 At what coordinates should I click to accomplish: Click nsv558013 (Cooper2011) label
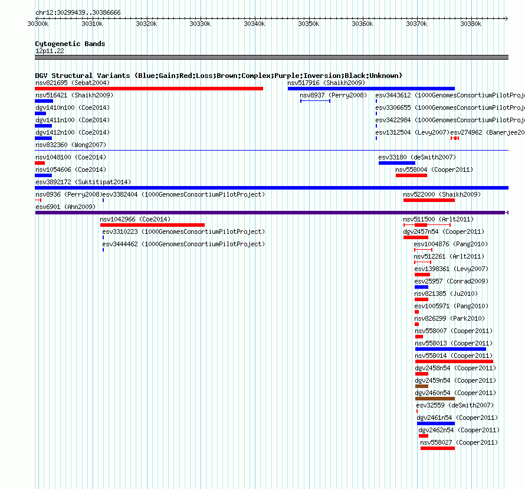click(454, 343)
